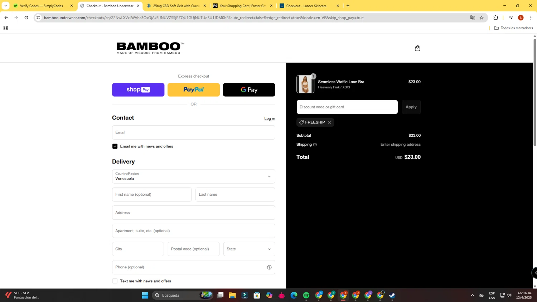This screenshot has height=302, width=537.
Task: Focus the Apartment, suite field
Action: [x=193, y=231]
